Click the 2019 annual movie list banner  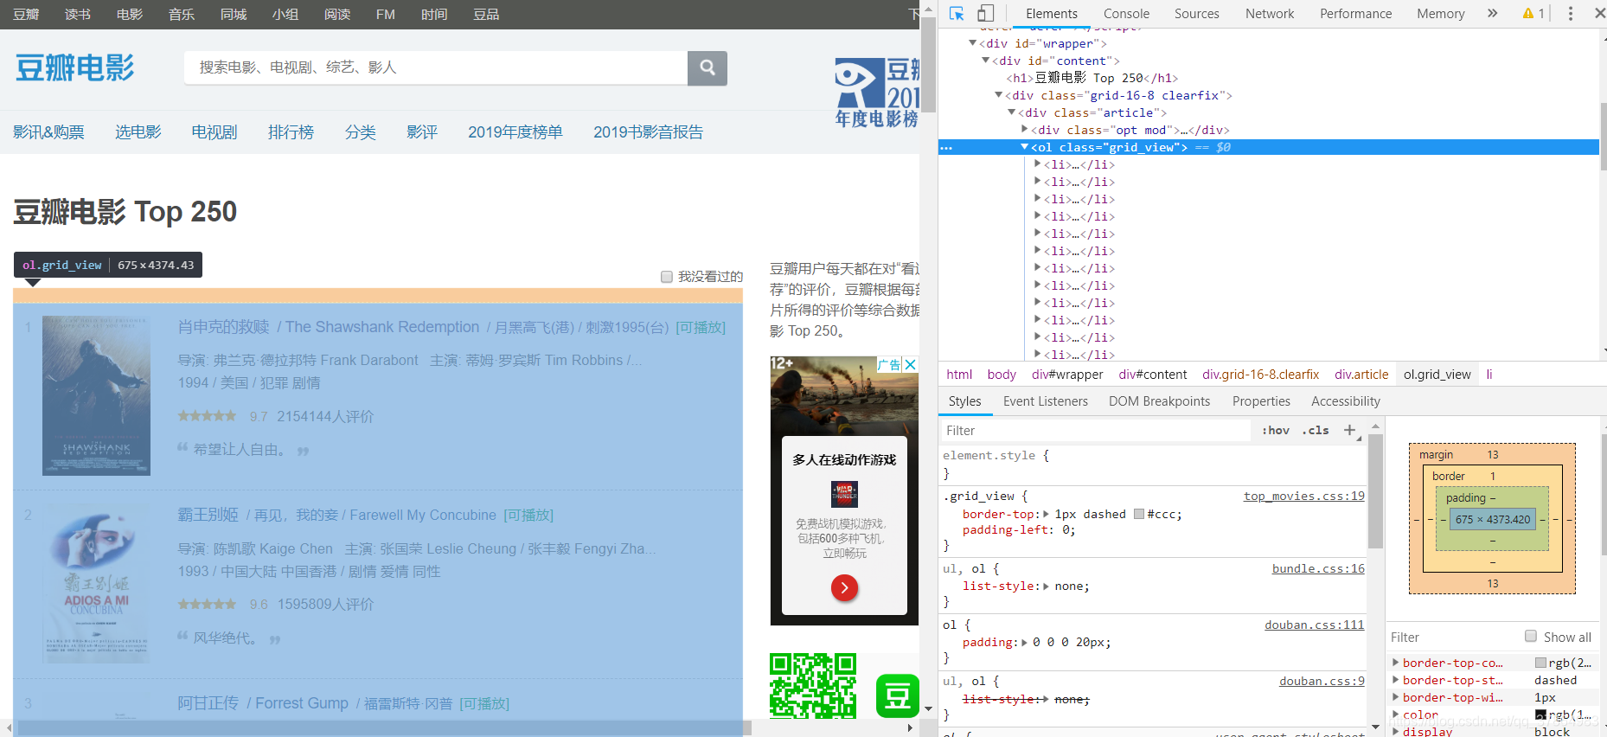tap(876, 93)
